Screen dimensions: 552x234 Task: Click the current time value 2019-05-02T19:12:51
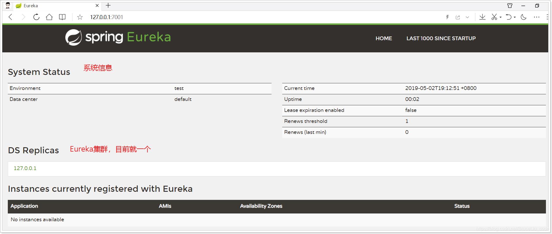441,88
